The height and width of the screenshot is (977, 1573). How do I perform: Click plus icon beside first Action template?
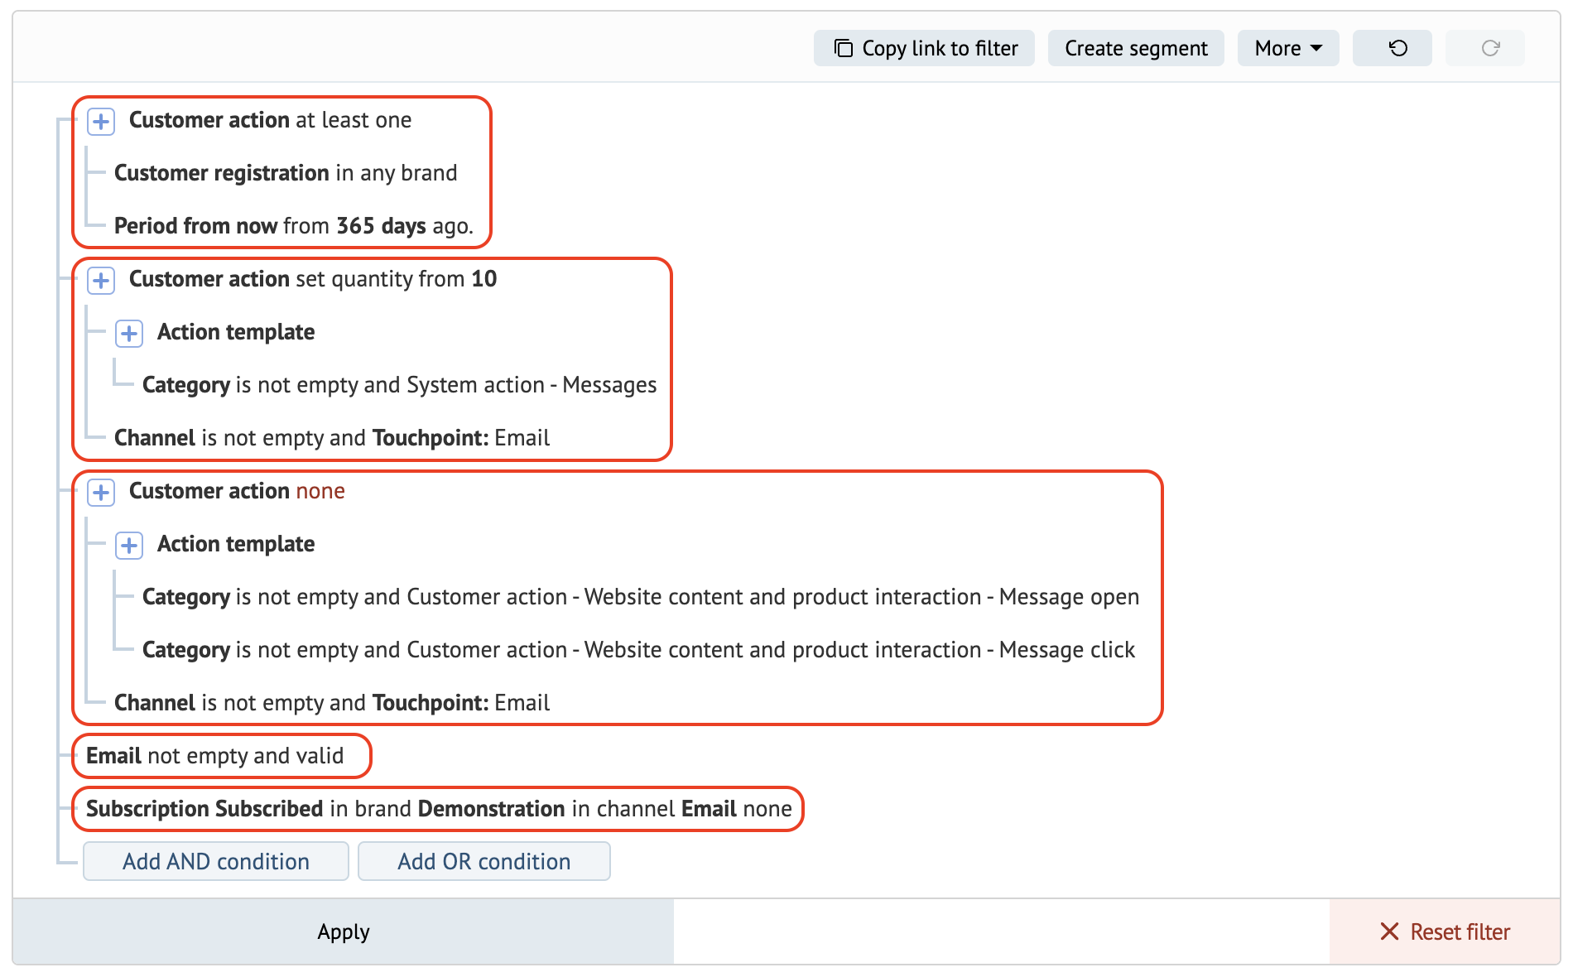(129, 333)
